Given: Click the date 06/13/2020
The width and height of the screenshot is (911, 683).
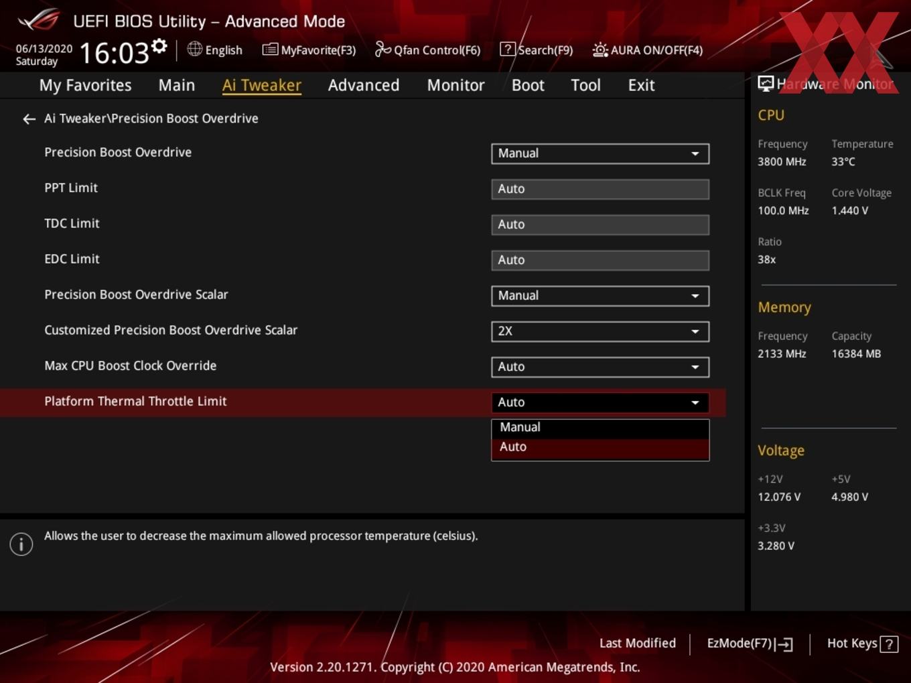Looking at the screenshot, I should pyautogui.click(x=44, y=49).
